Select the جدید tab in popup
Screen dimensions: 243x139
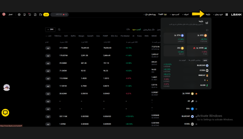(205, 60)
